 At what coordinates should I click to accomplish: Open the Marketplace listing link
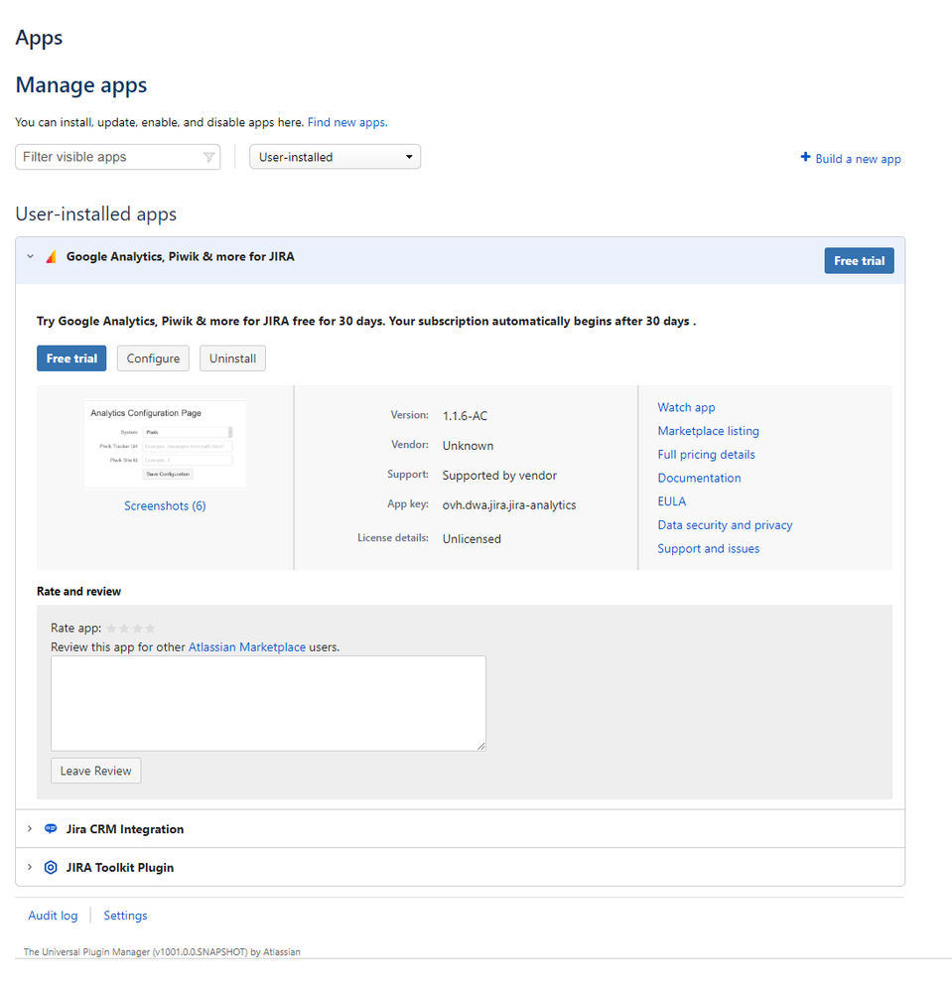(709, 431)
